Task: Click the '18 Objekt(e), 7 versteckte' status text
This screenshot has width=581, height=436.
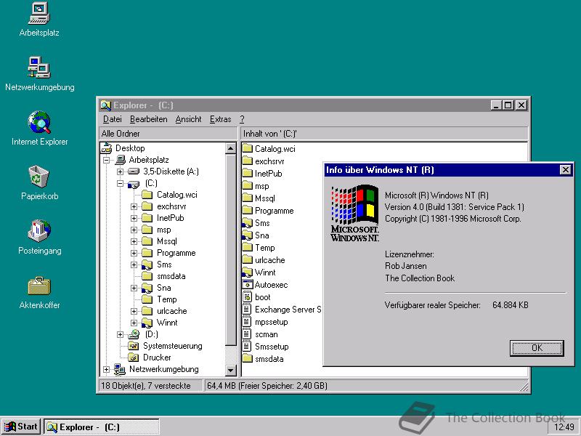Action: pos(146,386)
